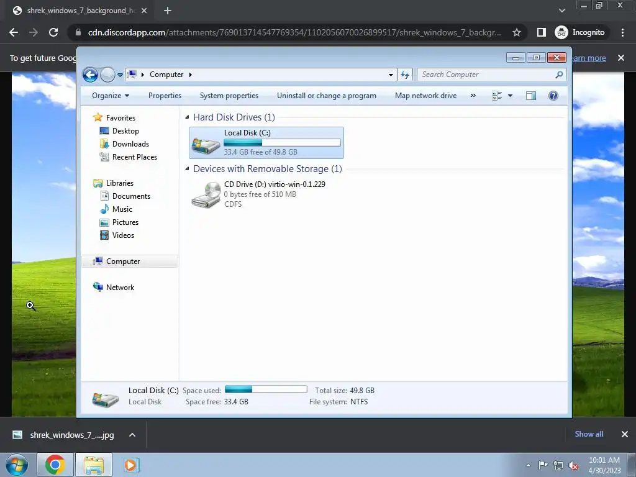This screenshot has width=636, height=477.
Task: Click the Explorer forward arrow button
Action: [107, 75]
